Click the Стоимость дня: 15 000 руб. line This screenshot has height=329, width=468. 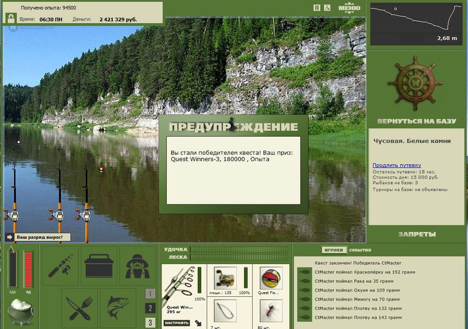[405, 177]
